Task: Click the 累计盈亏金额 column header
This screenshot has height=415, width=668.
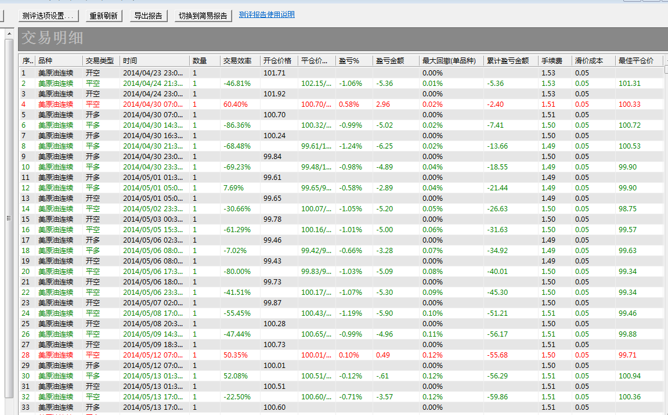Action: [x=509, y=60]
